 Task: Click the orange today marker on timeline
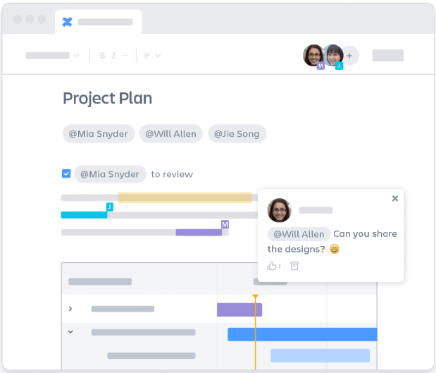coord(255,298)
